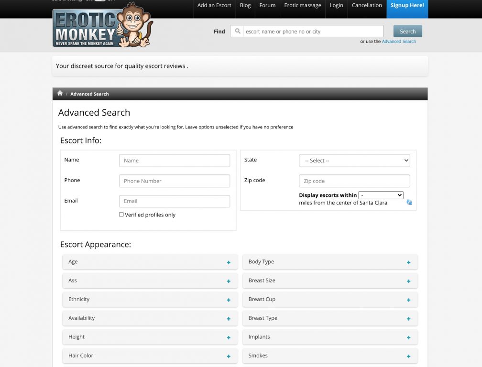Click the 'or use the' text before Advanced Search
482x367 pixels.
[x=371, y=42]
